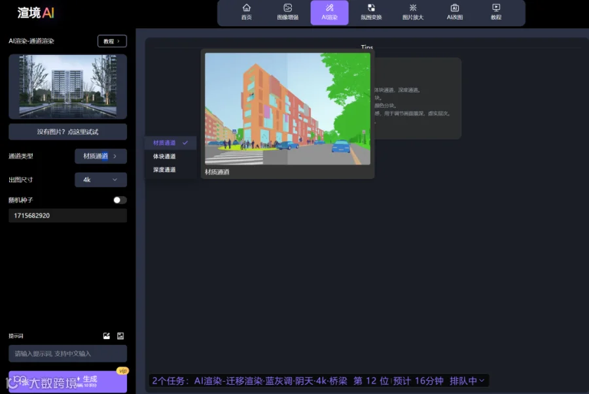Click the 教程 button in side panel
The height and width of the screenshot is (394, 589).
point(112,41)
